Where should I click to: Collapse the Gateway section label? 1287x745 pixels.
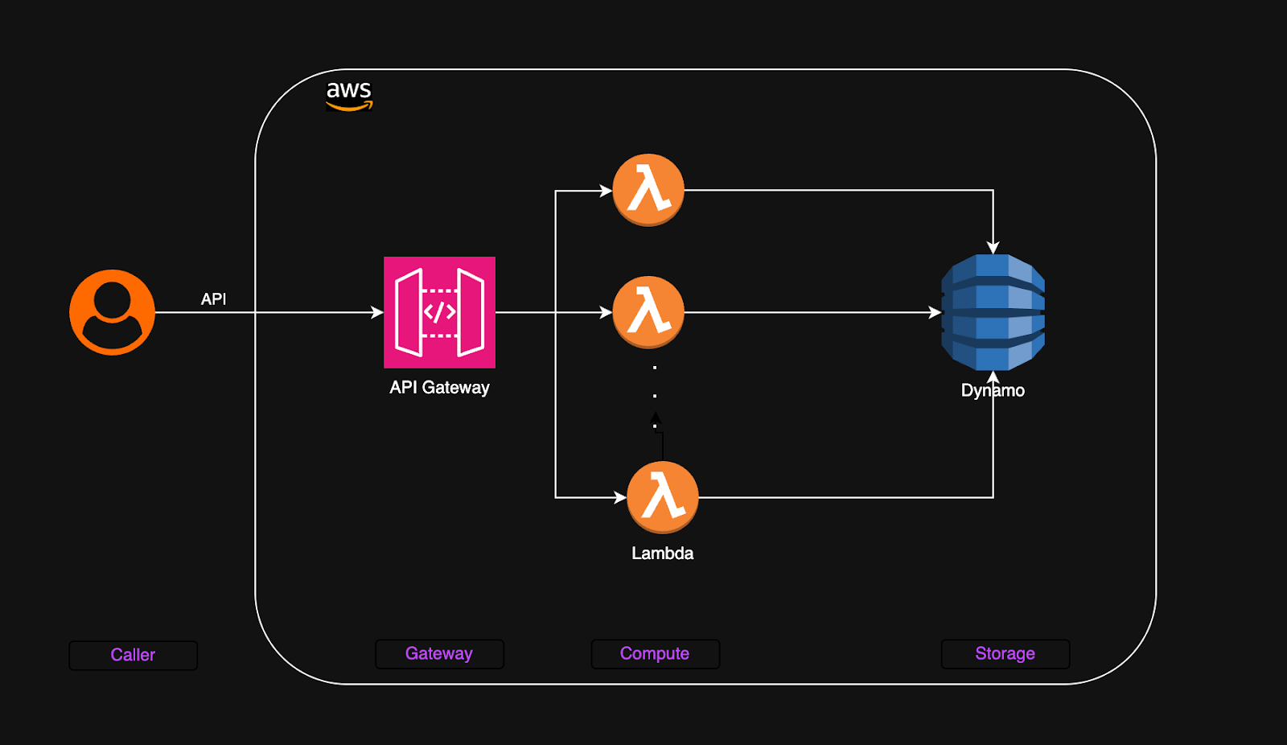(x=439, y=653)
